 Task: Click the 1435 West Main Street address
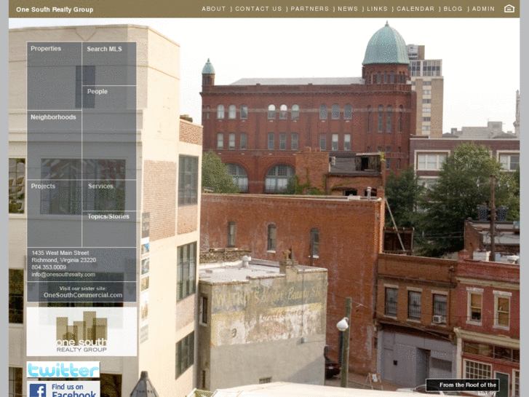[60, 253]
